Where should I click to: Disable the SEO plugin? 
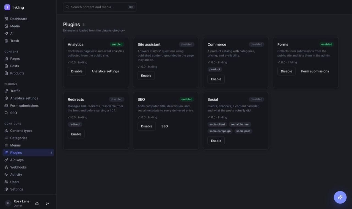pos(147,126)
